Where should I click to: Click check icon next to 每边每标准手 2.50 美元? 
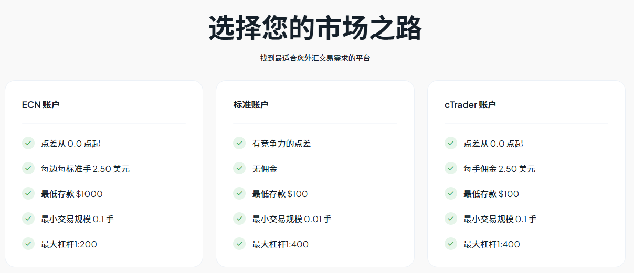coord(28,168)
